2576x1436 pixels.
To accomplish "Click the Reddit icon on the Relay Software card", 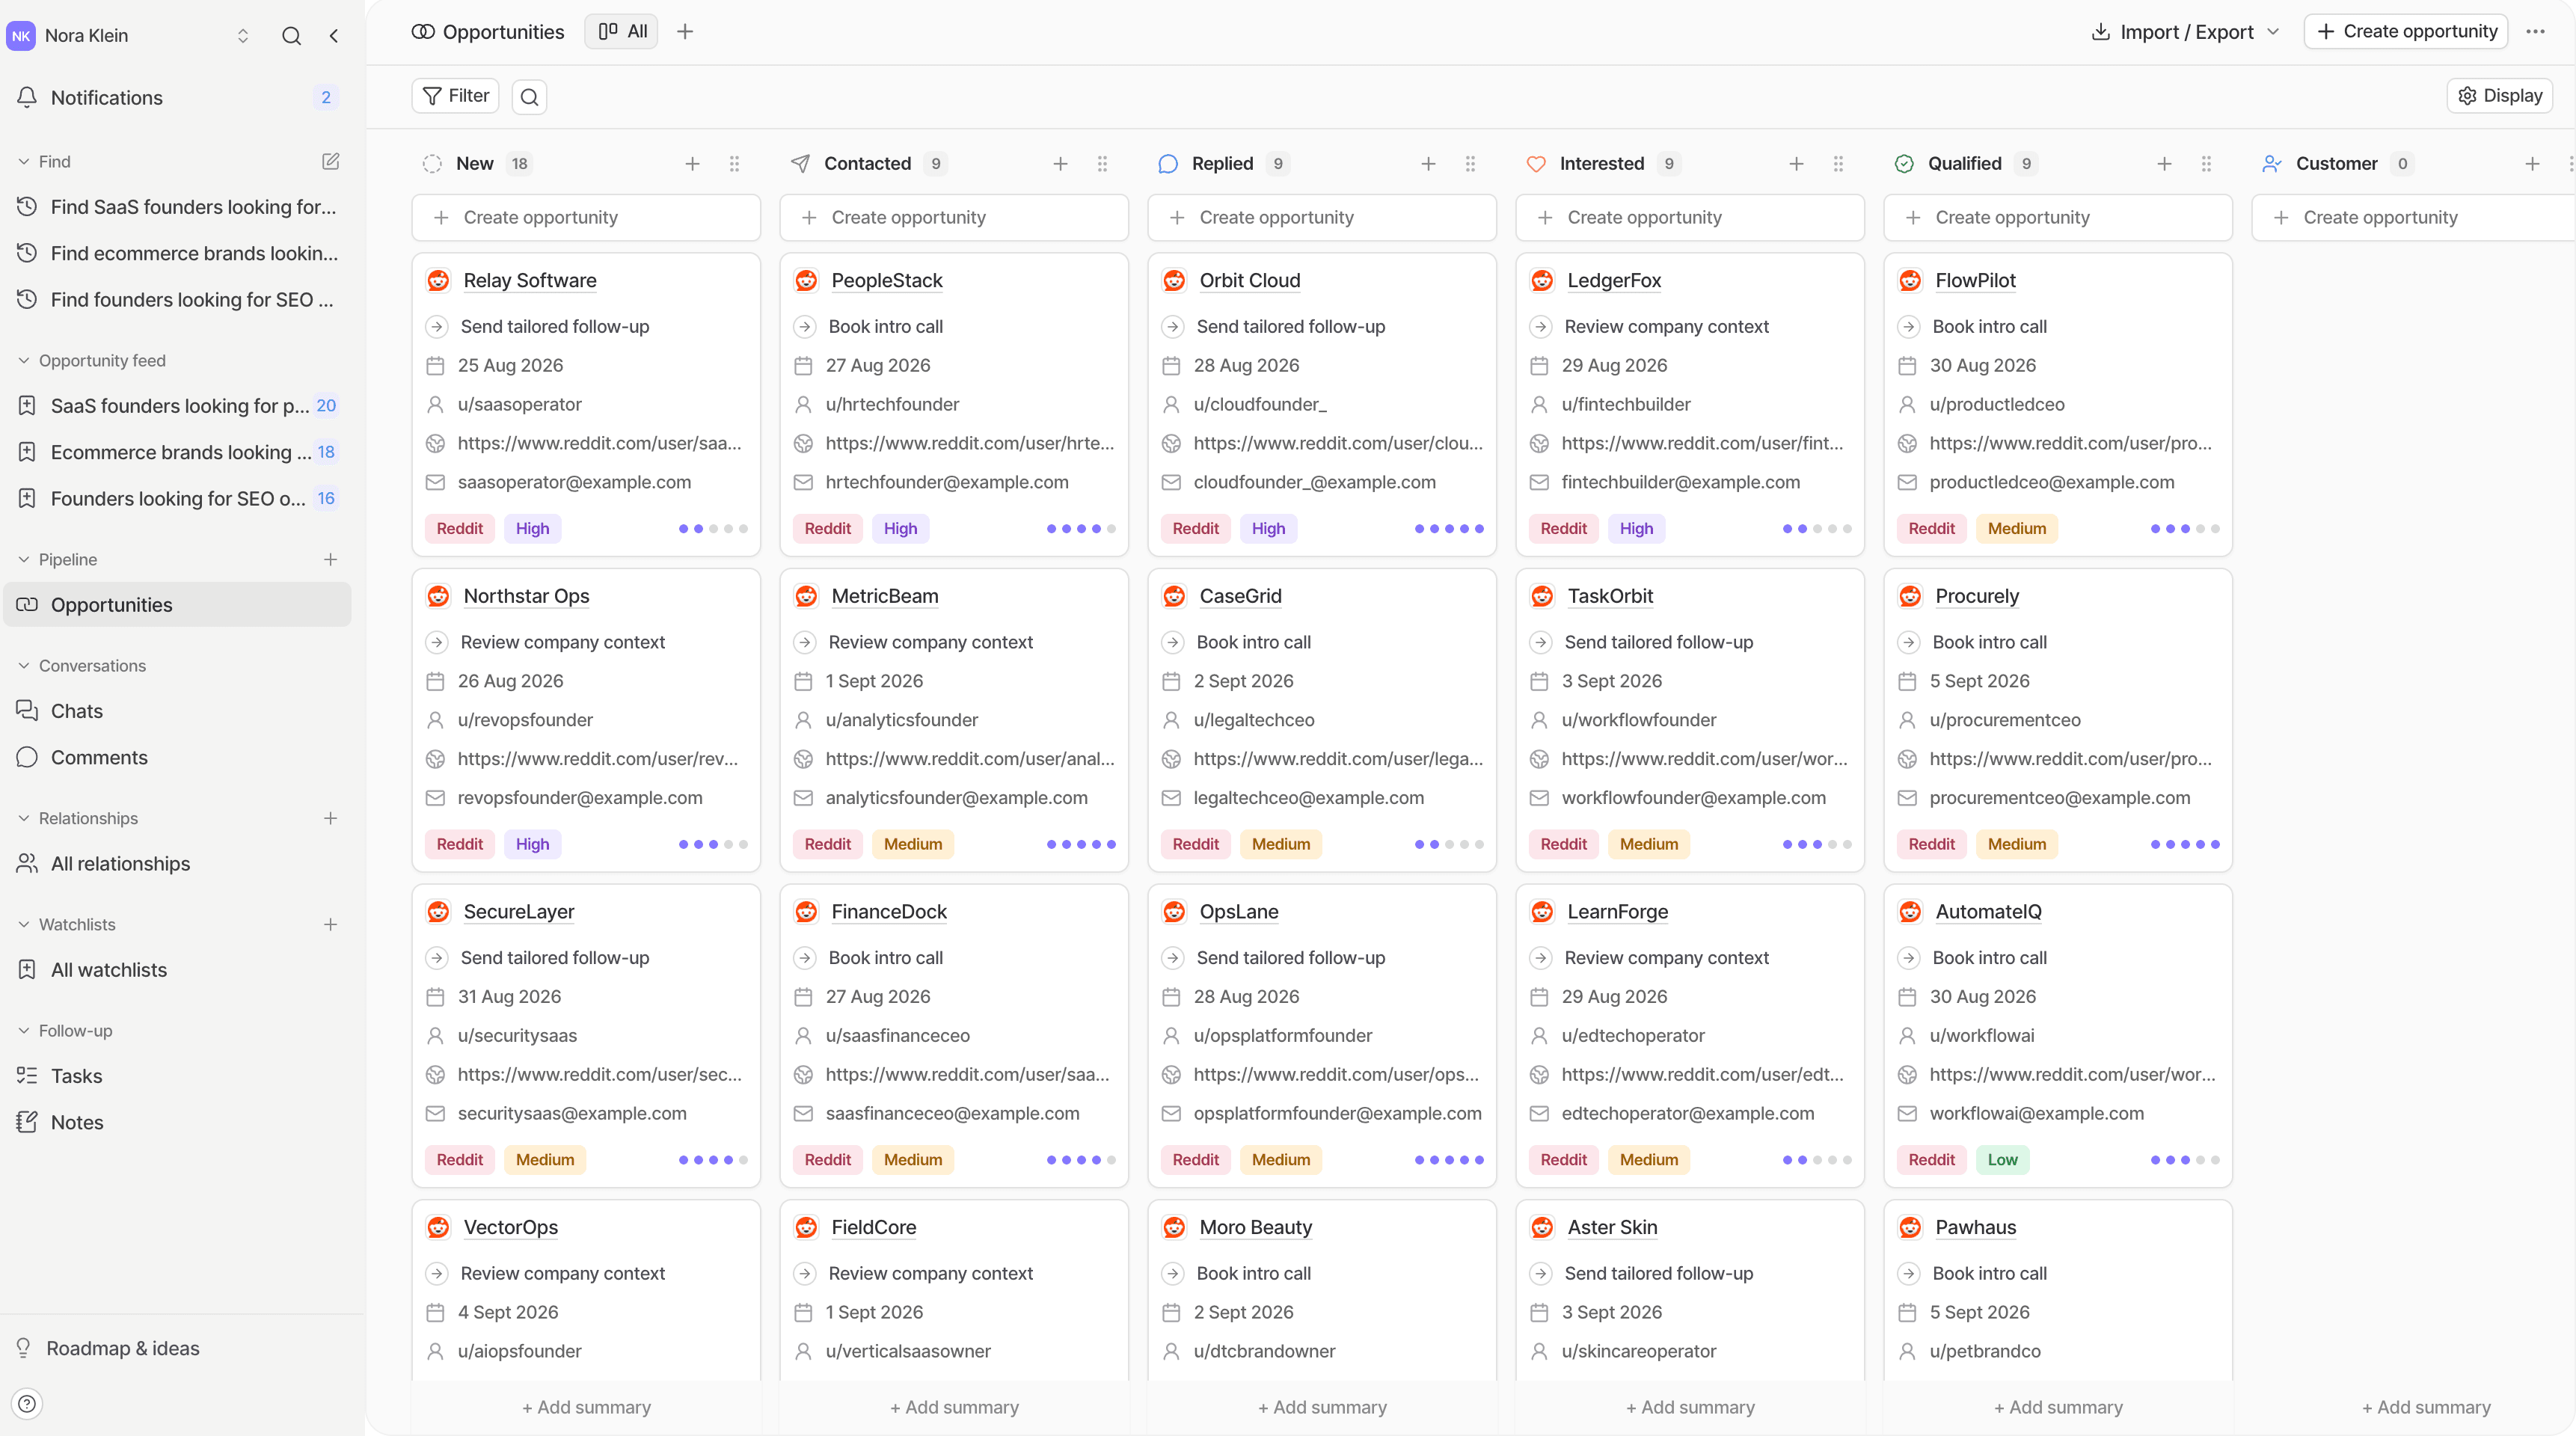I will (x=438, y=281).
